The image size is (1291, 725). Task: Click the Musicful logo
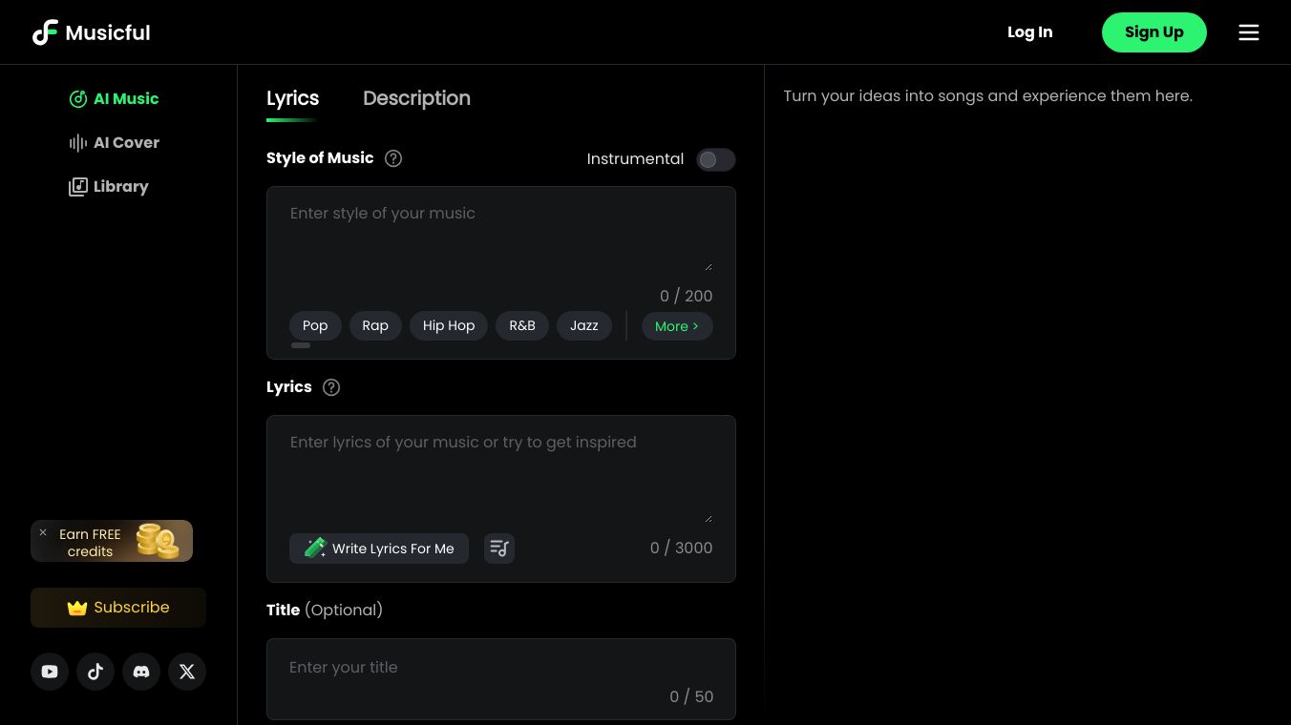tap(92, 32)
